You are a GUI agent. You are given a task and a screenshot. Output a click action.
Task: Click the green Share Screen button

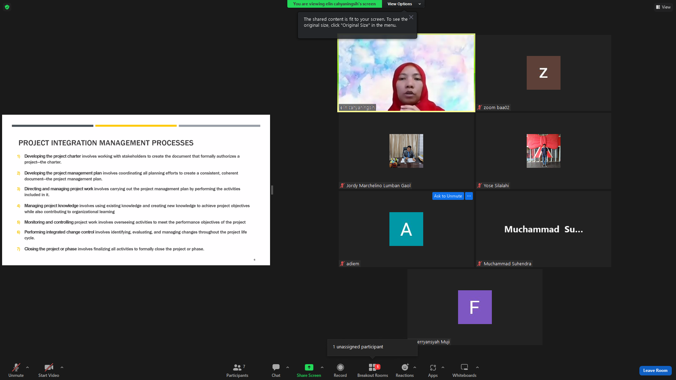point(309,370)
